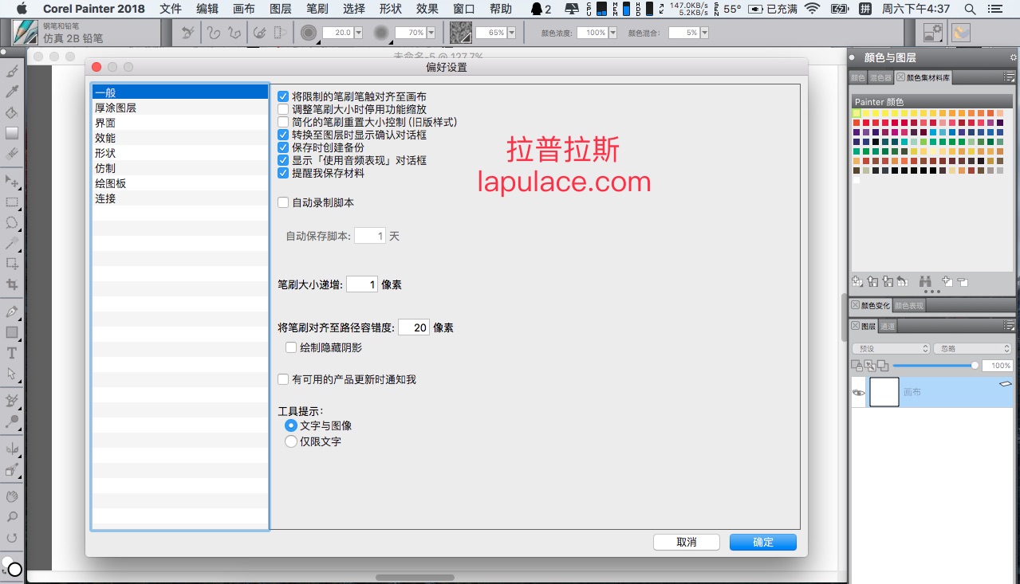
Task: Click the Lock layer icon
Action: click(857, 366)
